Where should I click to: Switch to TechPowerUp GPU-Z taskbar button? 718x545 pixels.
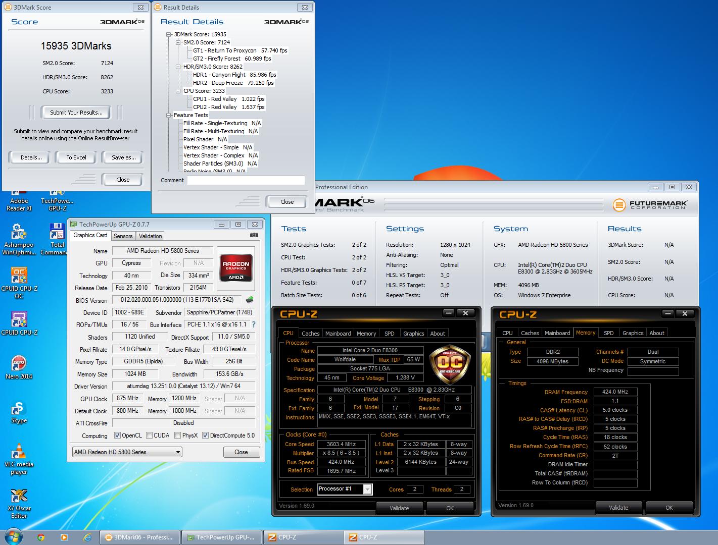coord(222,537)
